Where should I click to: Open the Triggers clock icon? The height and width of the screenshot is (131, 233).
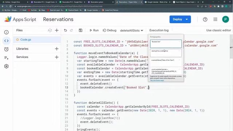point(6,49)
